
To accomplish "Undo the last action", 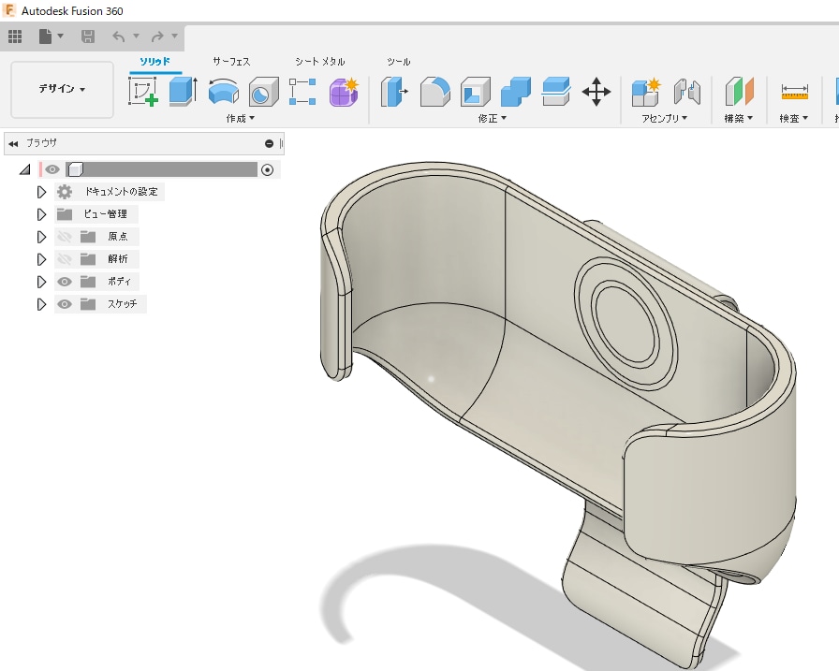I will click(x=119, y=36).
